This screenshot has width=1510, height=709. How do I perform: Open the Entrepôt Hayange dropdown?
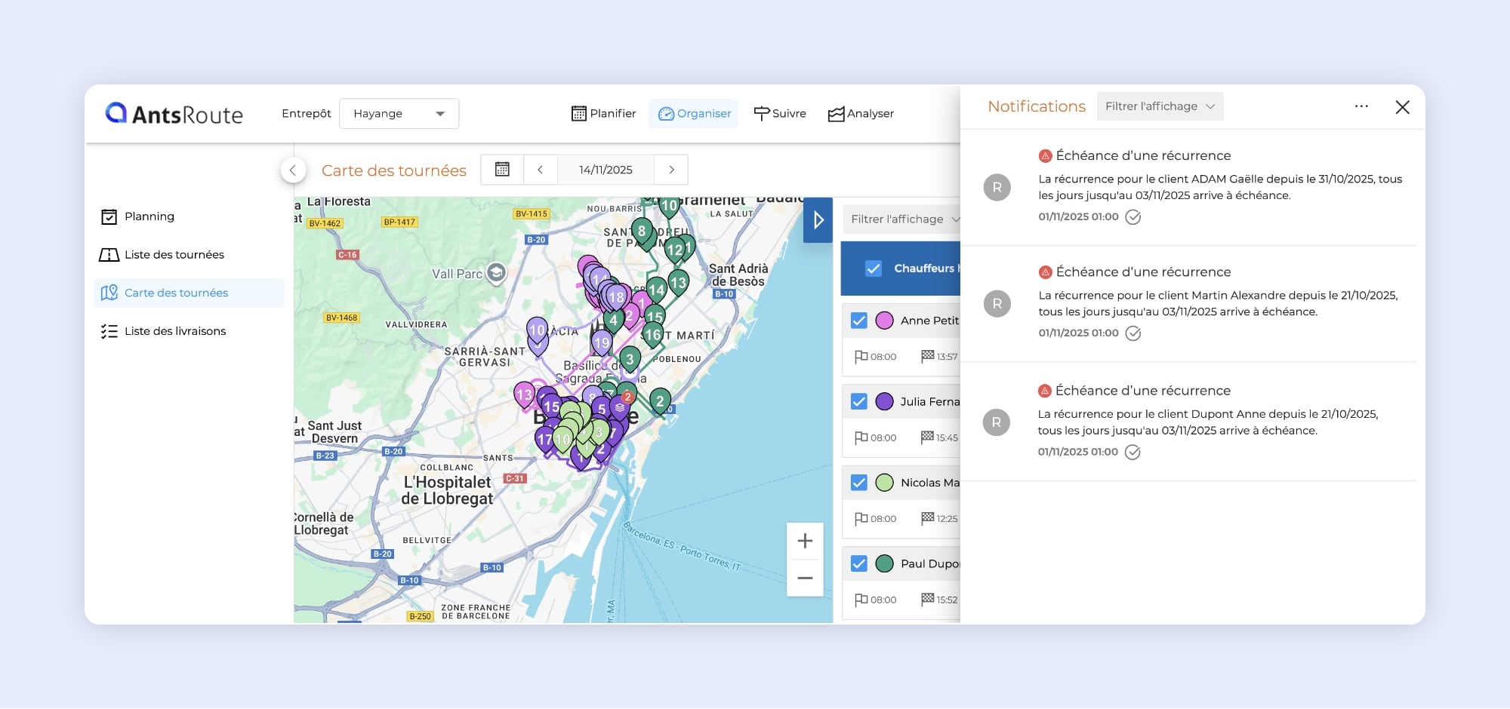tap(399, 114)
